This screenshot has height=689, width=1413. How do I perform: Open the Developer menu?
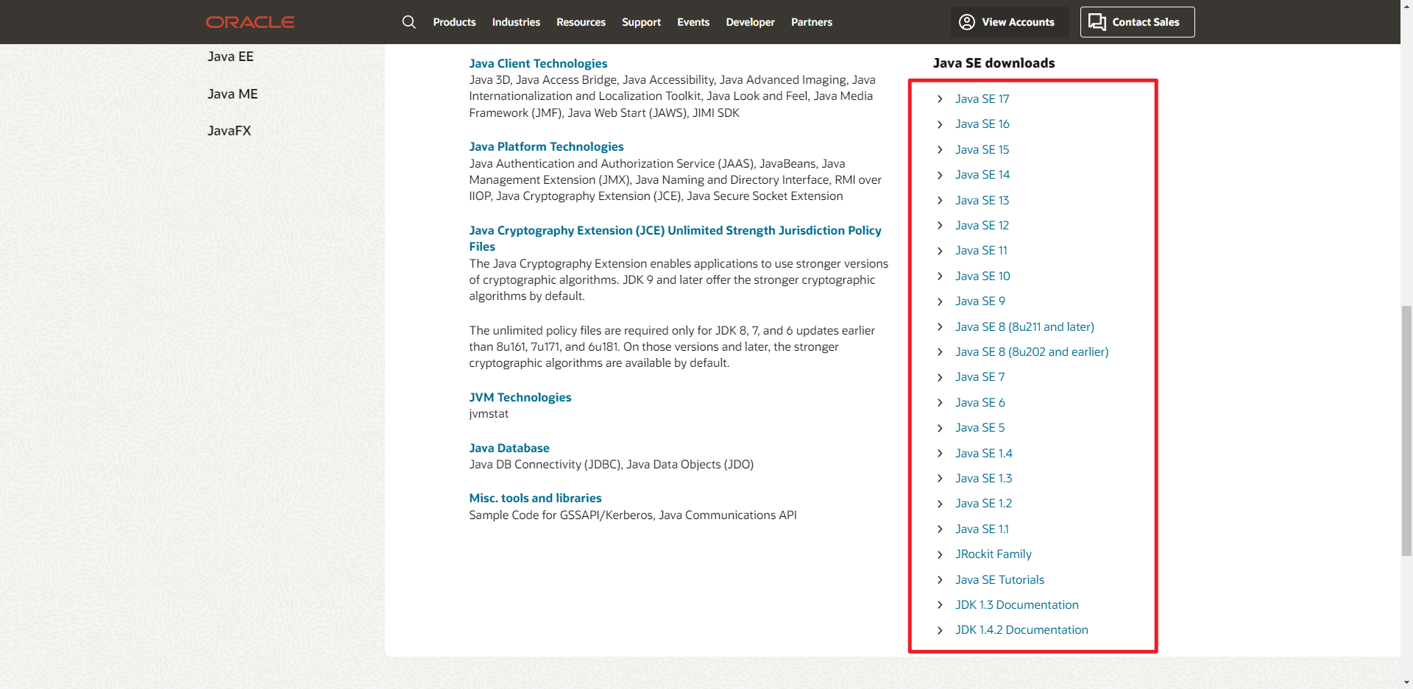click(x=750, y=22)
